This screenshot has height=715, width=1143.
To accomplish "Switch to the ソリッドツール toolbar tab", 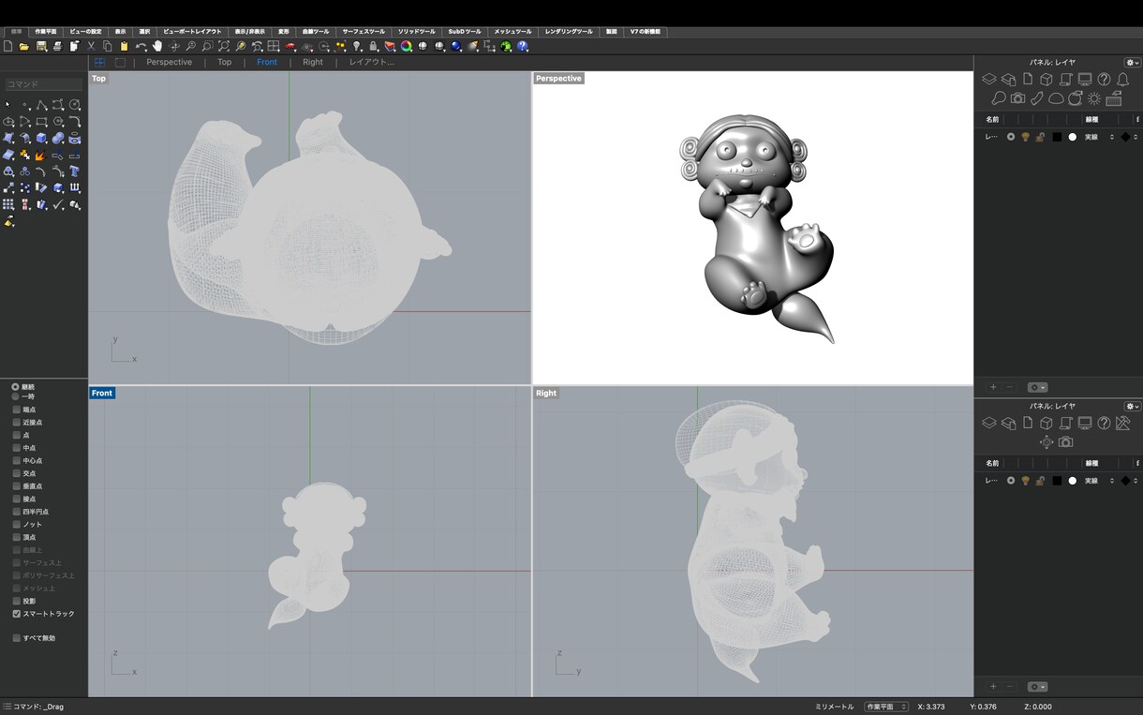I will 416,31.
